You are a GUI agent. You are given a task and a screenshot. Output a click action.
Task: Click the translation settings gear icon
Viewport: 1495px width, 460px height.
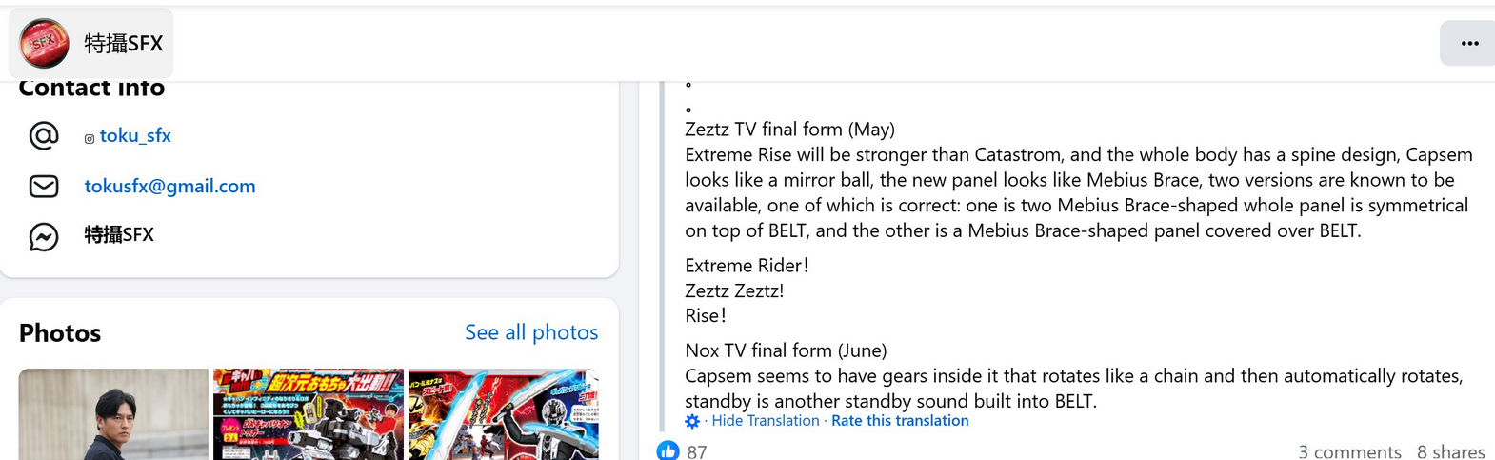[692, 421]
